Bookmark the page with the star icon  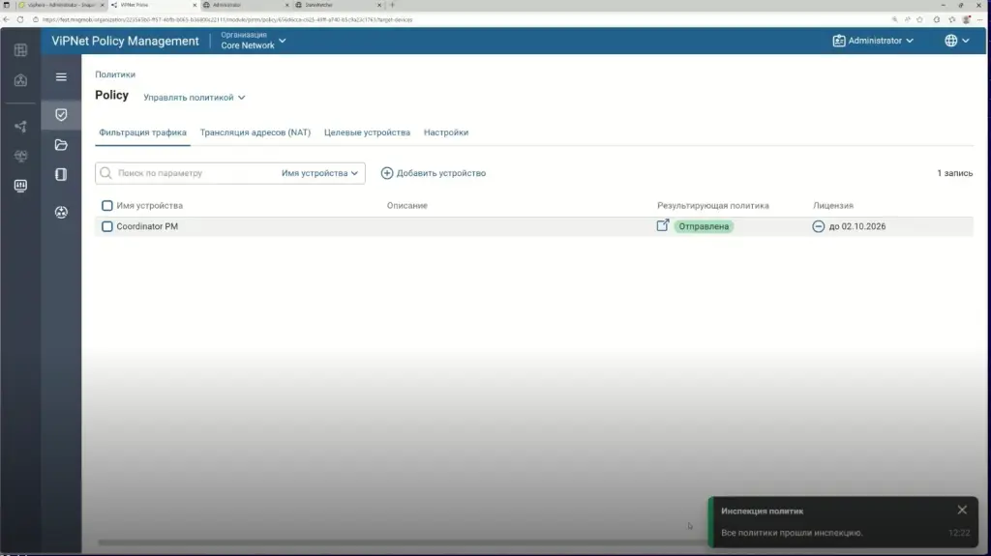[920, 19]
